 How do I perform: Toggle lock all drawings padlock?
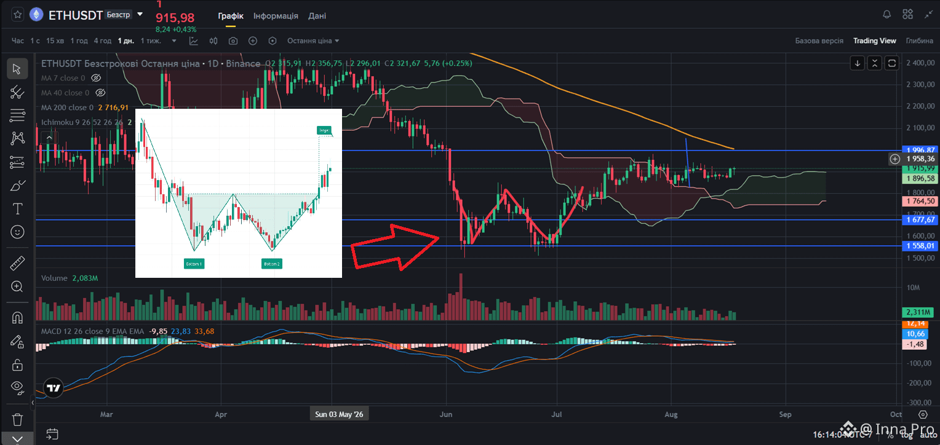pos(17,364)
